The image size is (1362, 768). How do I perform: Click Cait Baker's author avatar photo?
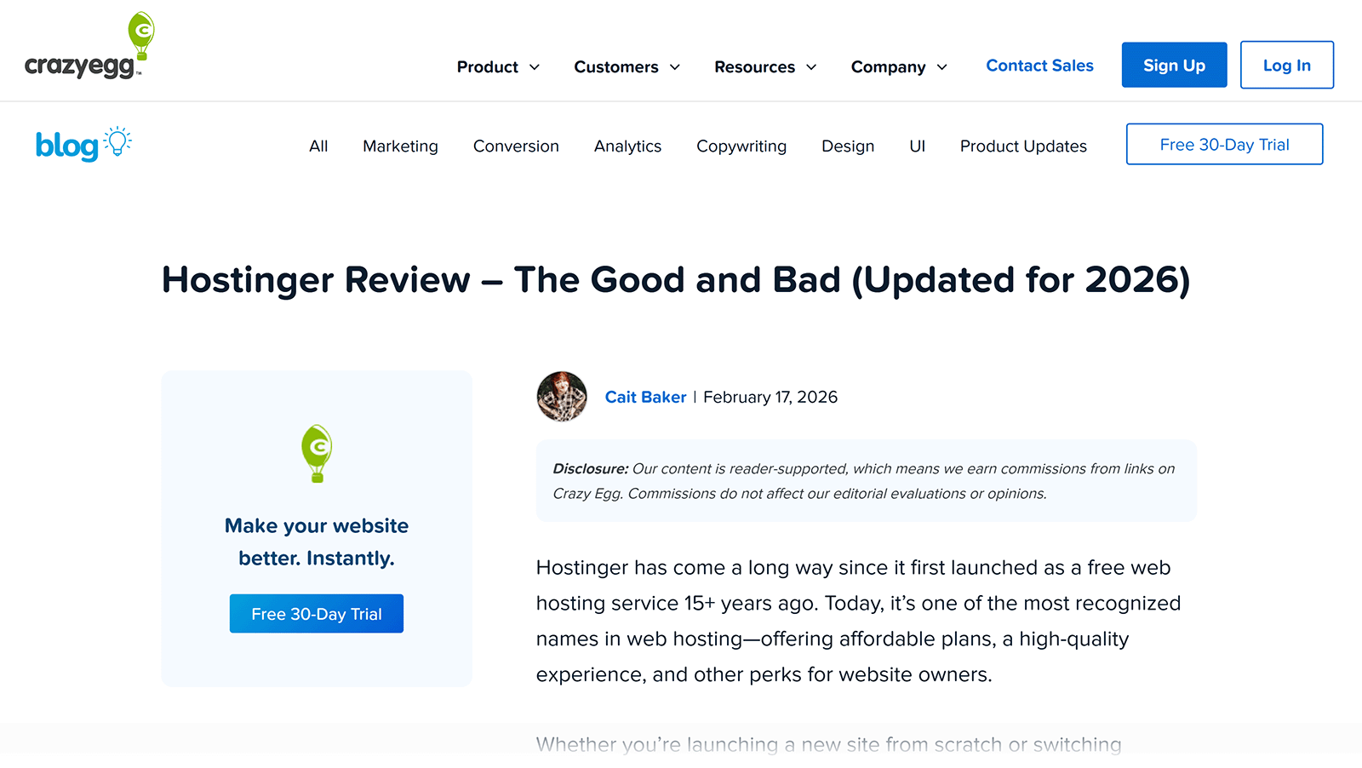point(562,397)
